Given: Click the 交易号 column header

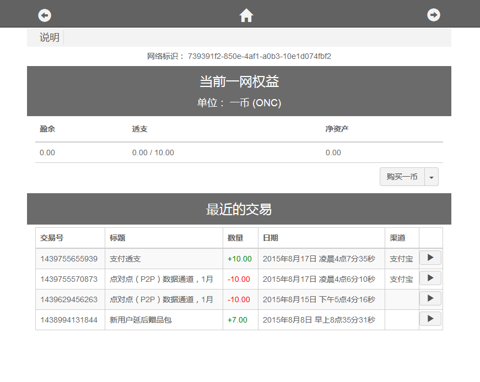Looking at the screenshot, I should (52, 238).
